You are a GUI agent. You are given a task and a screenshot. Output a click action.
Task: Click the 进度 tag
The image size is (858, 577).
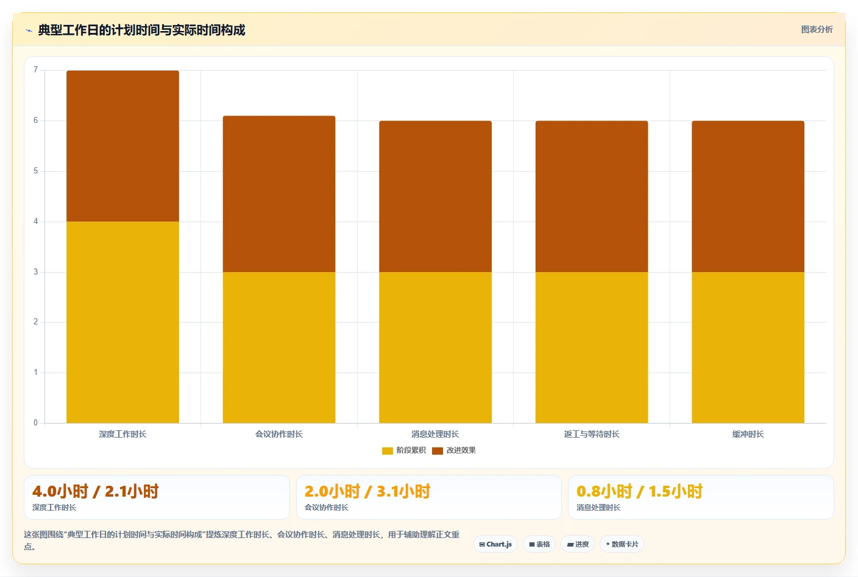(x=578, y=544)
